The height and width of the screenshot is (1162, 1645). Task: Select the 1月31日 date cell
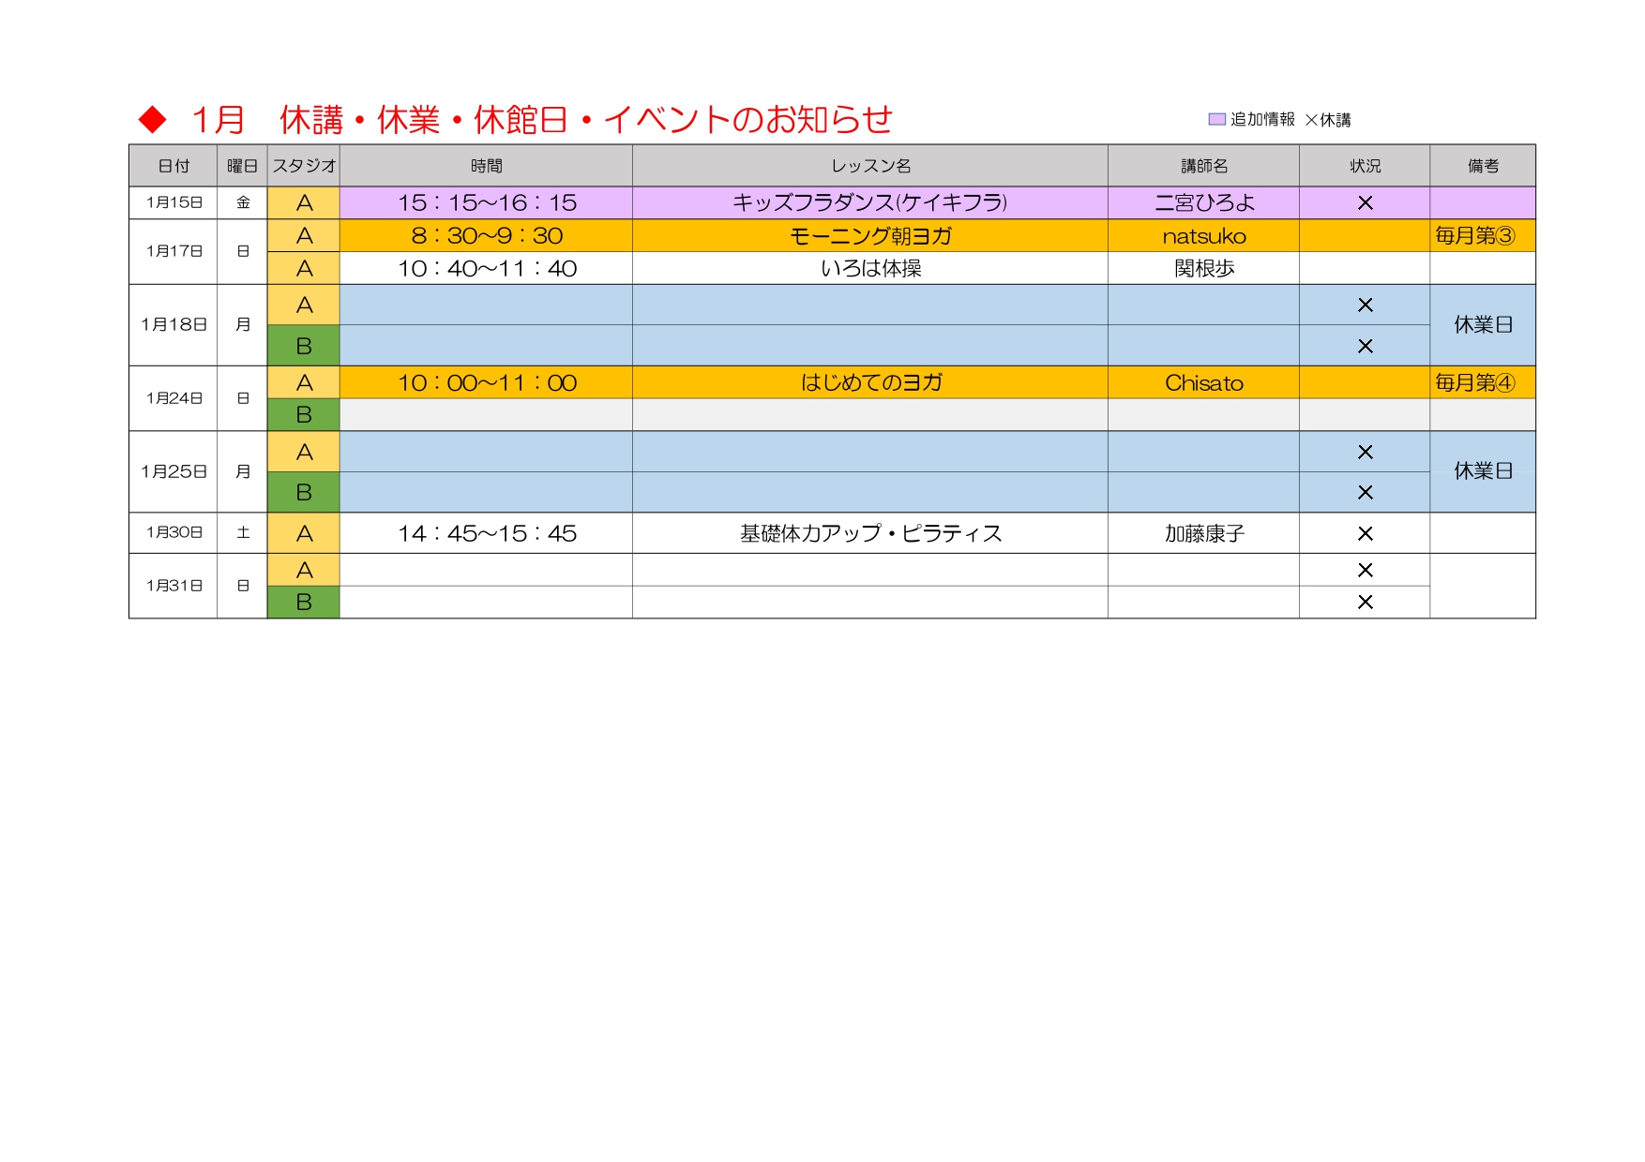tap(174, 586)
